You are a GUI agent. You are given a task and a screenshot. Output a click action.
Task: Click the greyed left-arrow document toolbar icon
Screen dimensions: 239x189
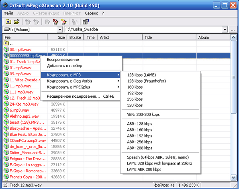[36, 22]
